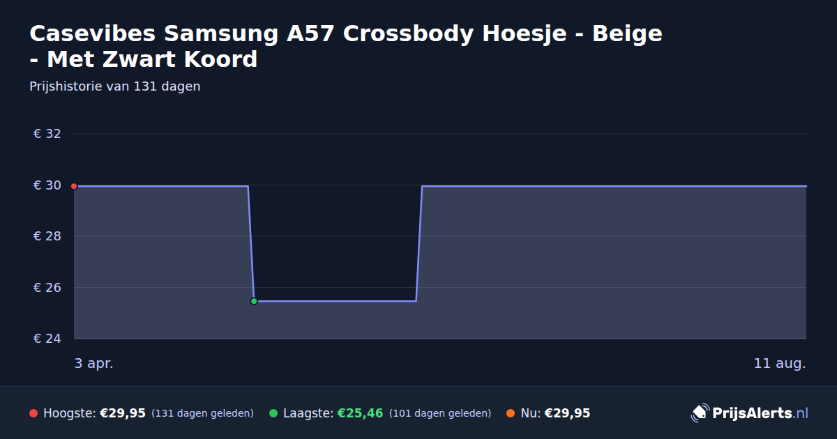Click the Prijshistorie van 131 dagen subtitle
This screenshot has width=837, height=439.
click(115, 86)
